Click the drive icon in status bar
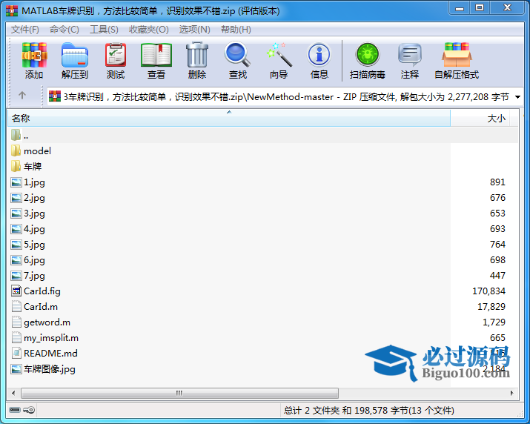 (x=15, y=410)
